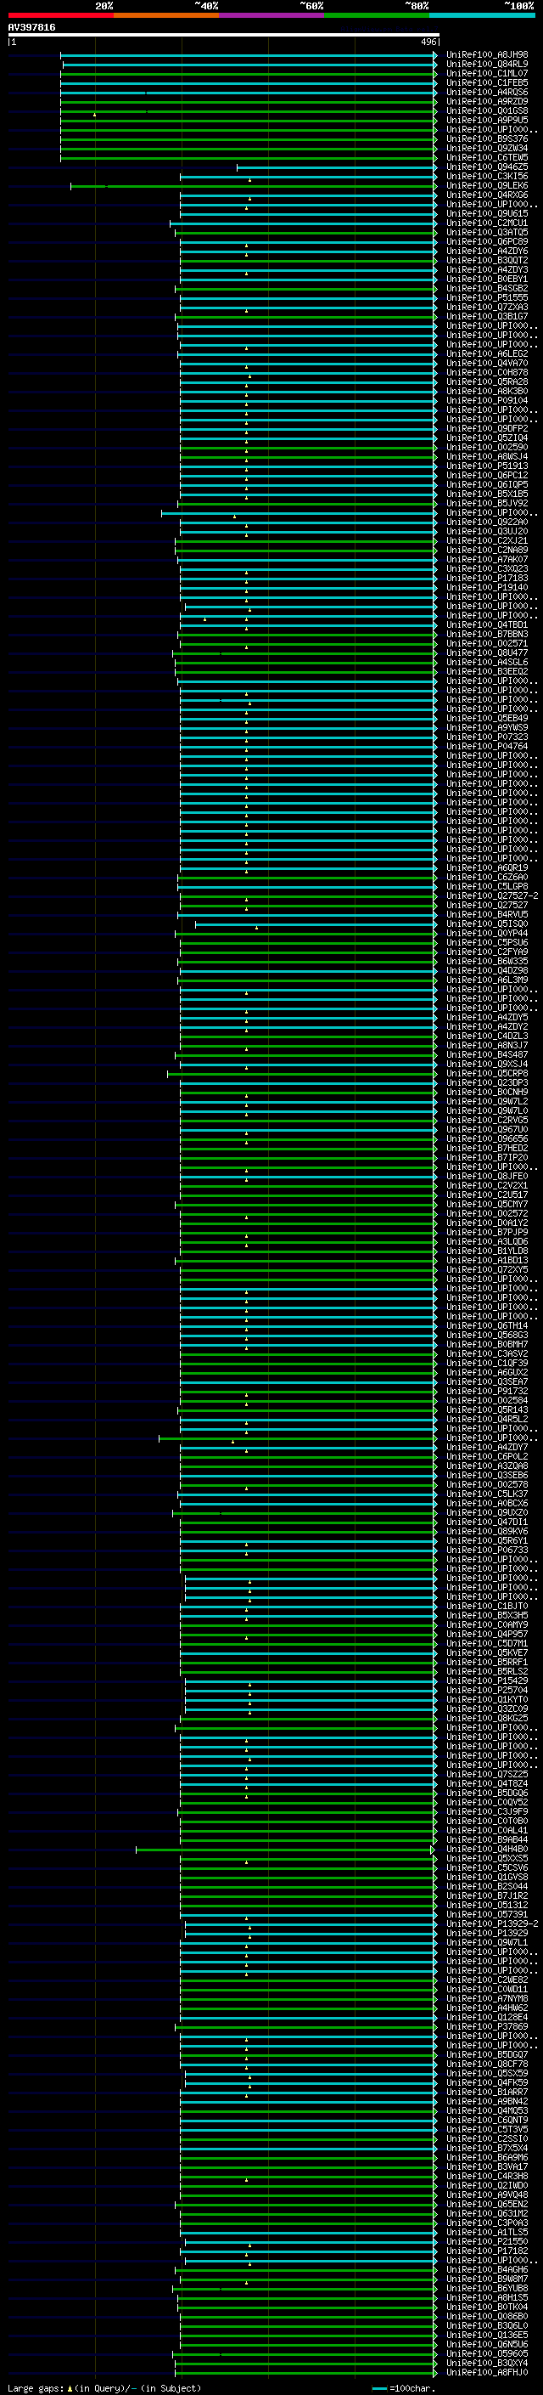
Task: Click the UniRef100_A4RQS6 label
Action: [x=487, y=92]
